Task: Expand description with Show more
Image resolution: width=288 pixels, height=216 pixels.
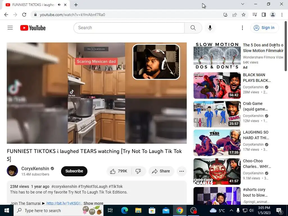Action: coord(93,203)
